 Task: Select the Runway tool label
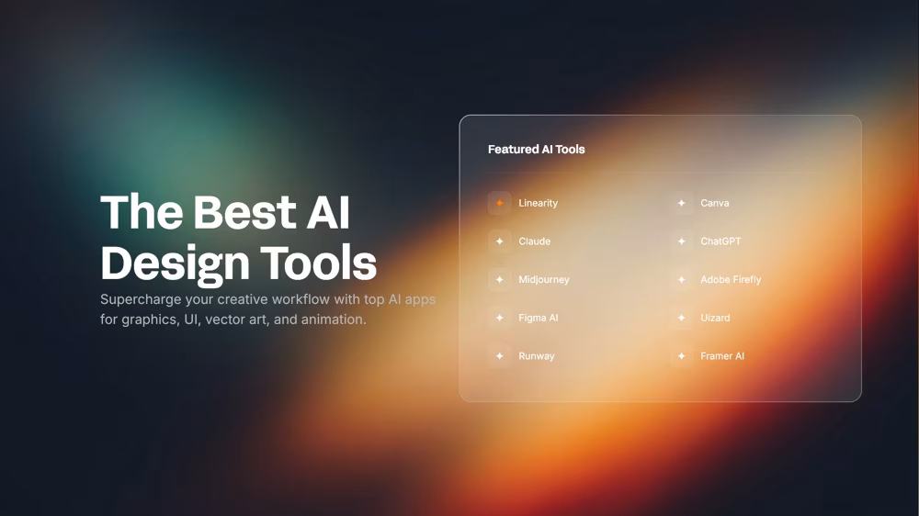tap(537, 356)
